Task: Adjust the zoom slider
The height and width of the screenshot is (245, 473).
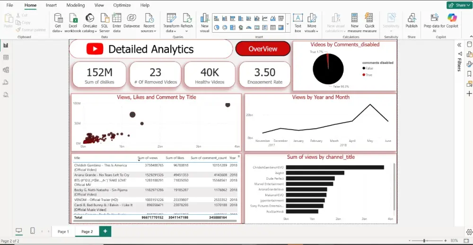Action: (x=424, y=241)
